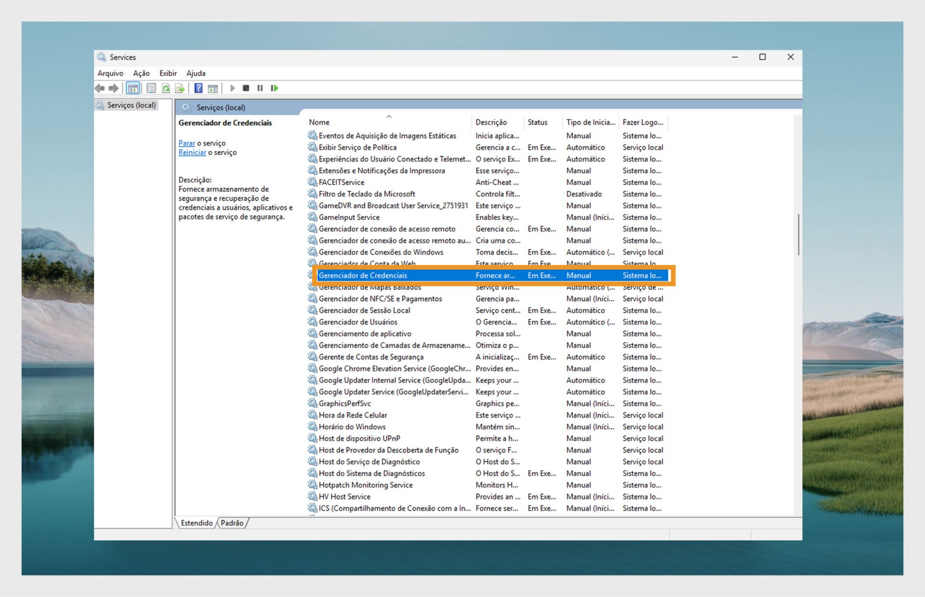Click the Refresh toolbar icon
This screenshot has height=597, width=925.
166,88
